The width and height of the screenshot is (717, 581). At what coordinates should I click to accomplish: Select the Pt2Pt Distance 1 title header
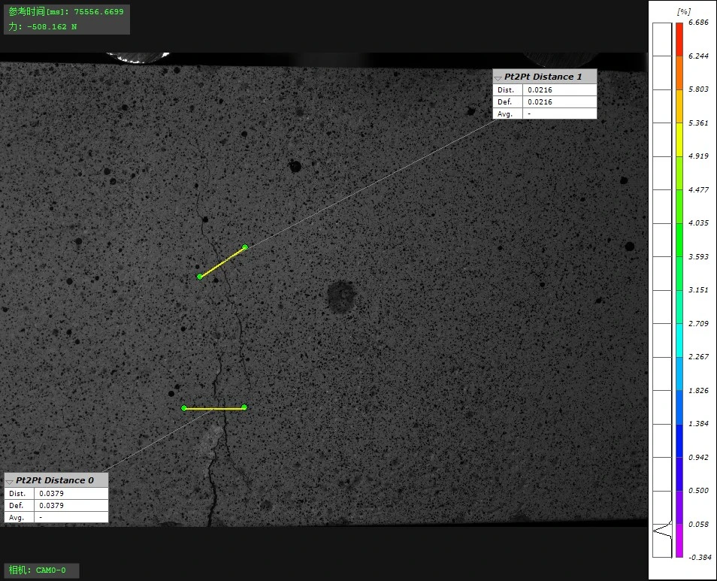pos(543,77)
